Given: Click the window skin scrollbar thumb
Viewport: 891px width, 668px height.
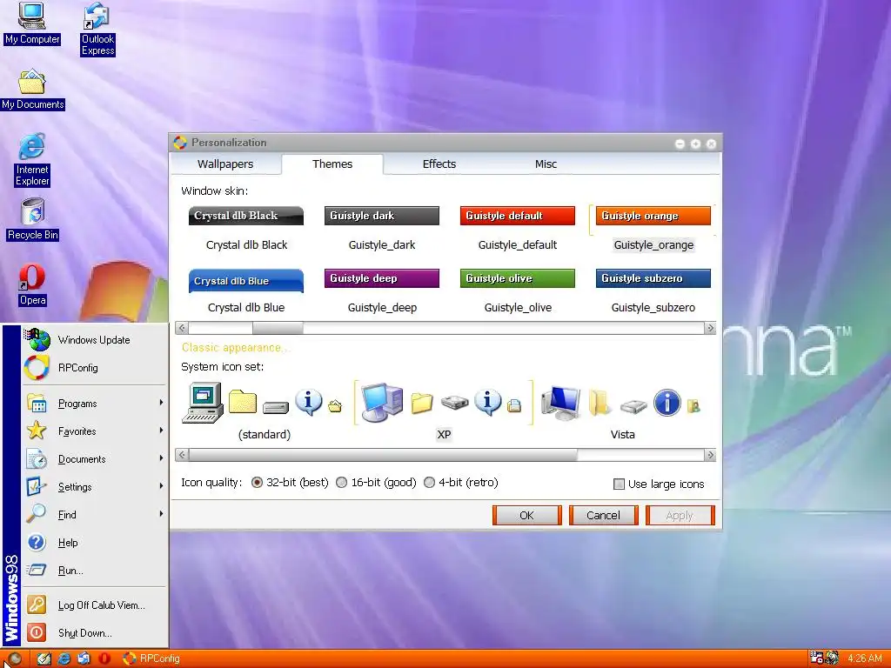Looking at the screenshot, I should (278, 328).
